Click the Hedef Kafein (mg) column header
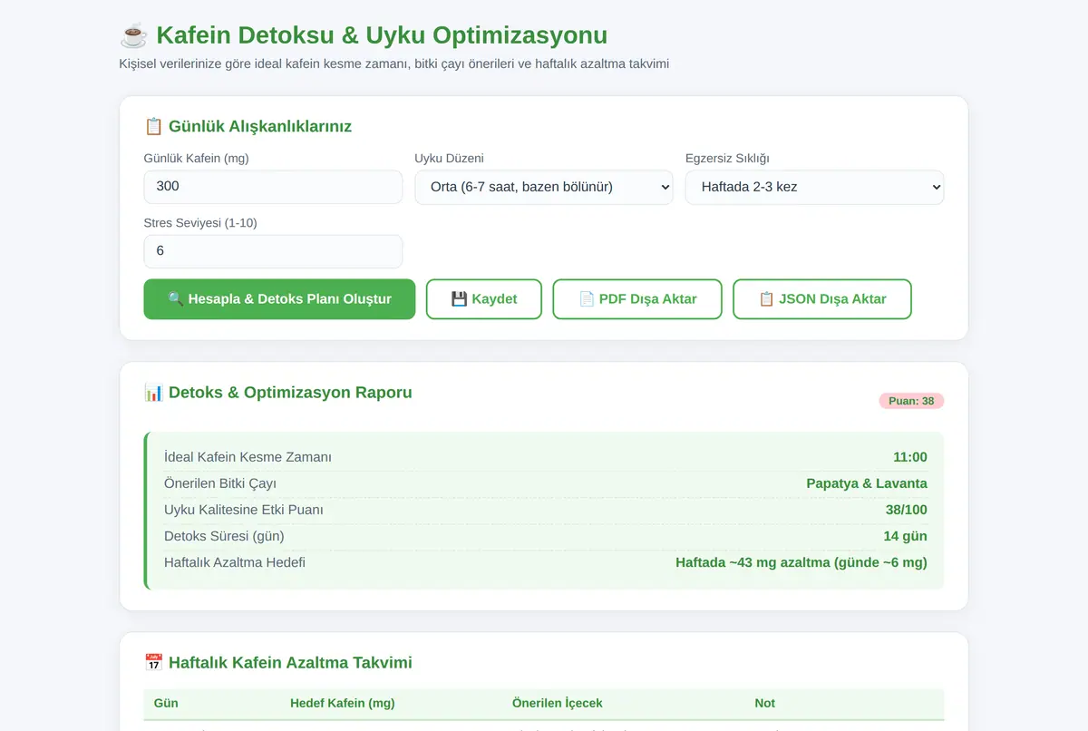The height and width of the screenshot is (731, 1088). (x=343, y=703)
